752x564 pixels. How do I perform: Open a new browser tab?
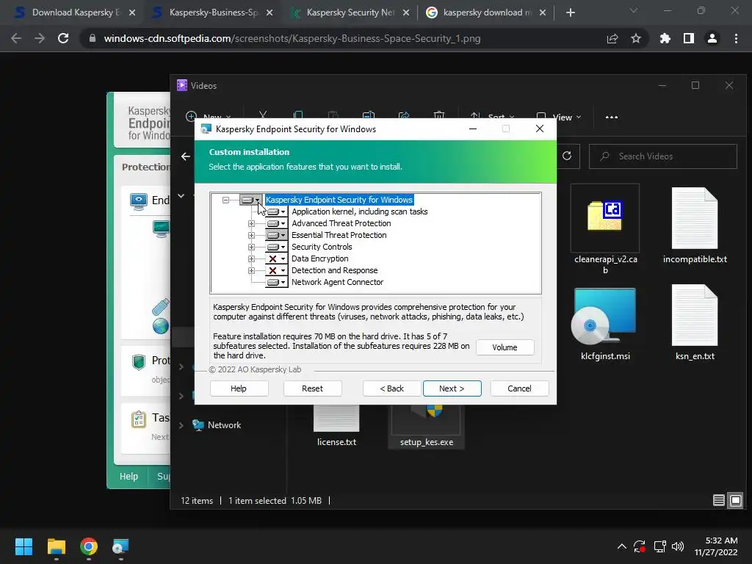570,12
